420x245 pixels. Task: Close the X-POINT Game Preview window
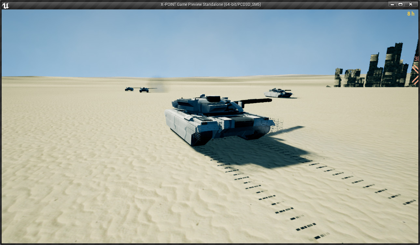[x=411, y=4]
